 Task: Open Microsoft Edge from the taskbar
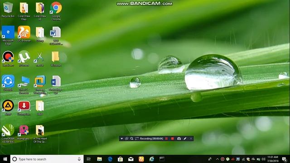[110, 159]
